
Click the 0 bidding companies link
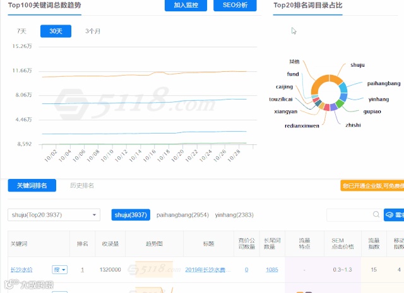247,270
